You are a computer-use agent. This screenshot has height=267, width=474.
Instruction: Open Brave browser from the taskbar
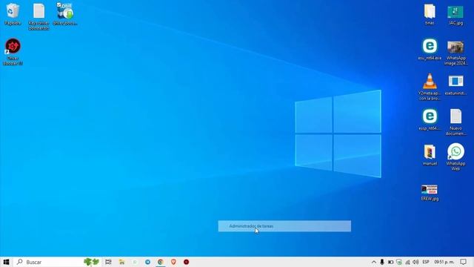[173, 262]
